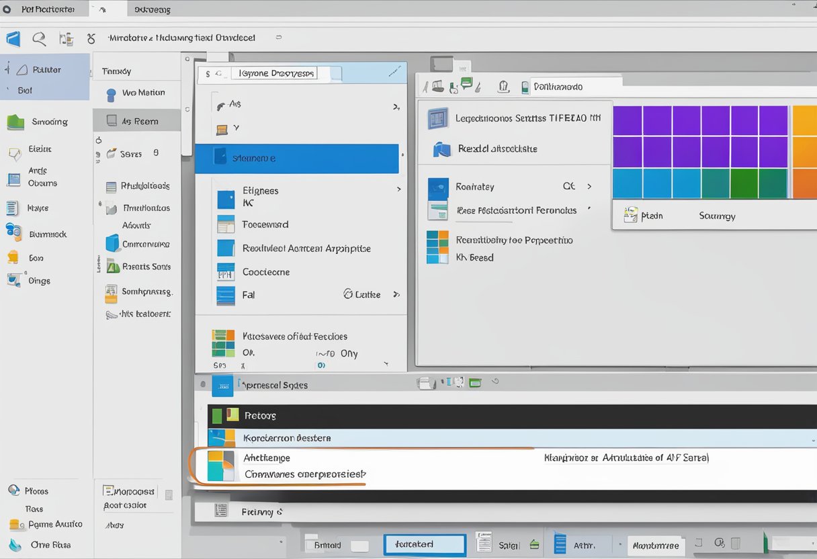This screenshot has height=559, width=817.
Task: Click the Manbmree button in the bottom bar
Action: click(x=657, y=545)
